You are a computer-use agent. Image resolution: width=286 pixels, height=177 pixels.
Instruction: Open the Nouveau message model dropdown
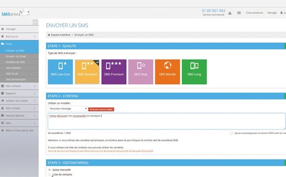68,109
